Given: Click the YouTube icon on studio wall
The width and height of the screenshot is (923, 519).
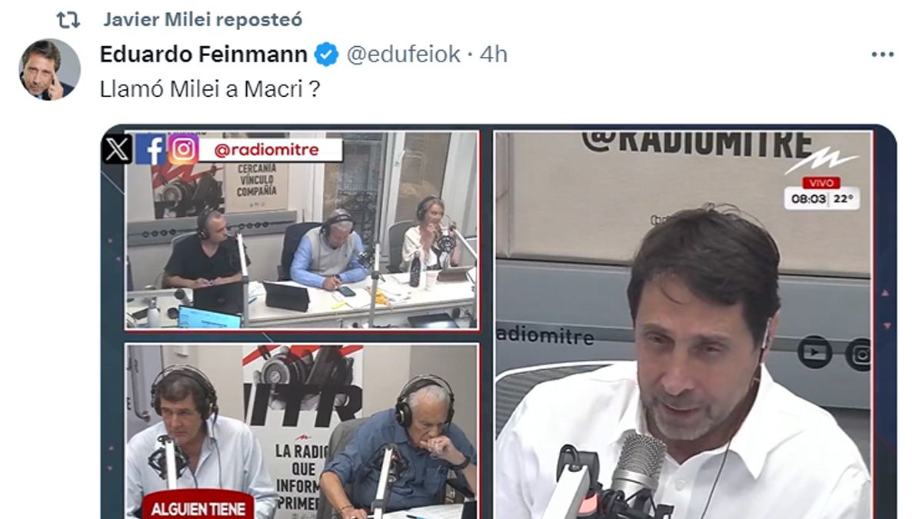Looking at the screenshot, I should [815, 353].
